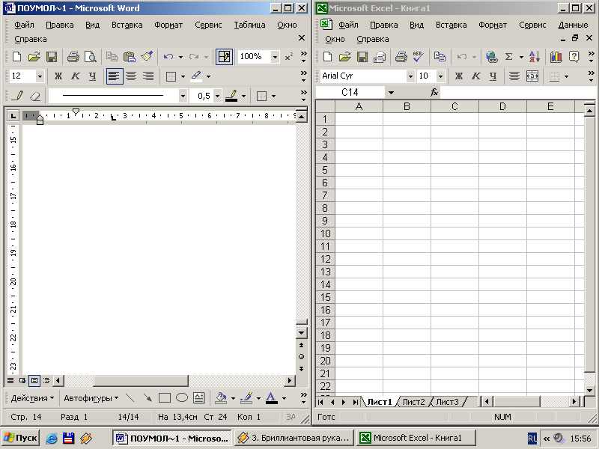Viewport: 599px width, 449px height.
Task: Apply font color in drawing toolbar
Action: [x=272, y=398]
